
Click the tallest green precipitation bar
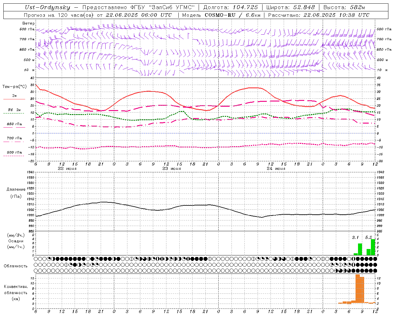pyautogui.click(x=373, y=247)
